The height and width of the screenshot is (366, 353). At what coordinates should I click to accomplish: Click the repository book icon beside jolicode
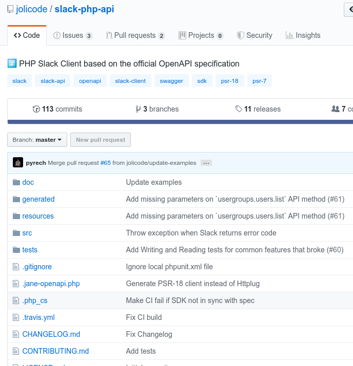tap(10, 9)
